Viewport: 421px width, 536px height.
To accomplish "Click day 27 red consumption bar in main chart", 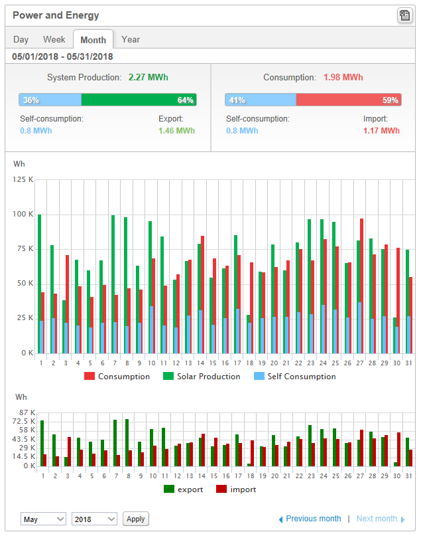I will (361, 286).
